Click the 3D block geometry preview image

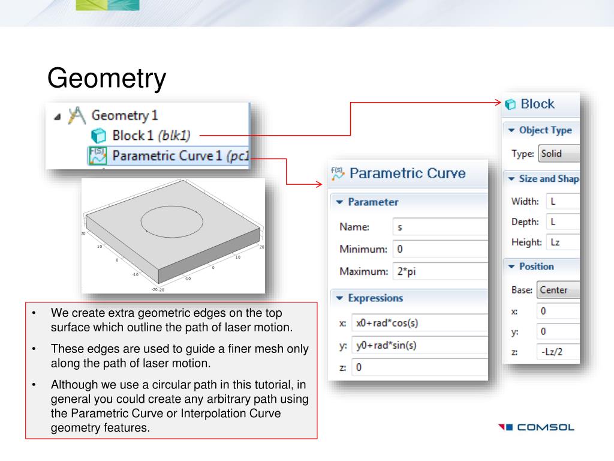click(x=173, y=235)
